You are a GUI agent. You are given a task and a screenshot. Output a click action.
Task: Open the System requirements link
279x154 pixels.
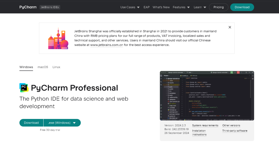(205, 125)
